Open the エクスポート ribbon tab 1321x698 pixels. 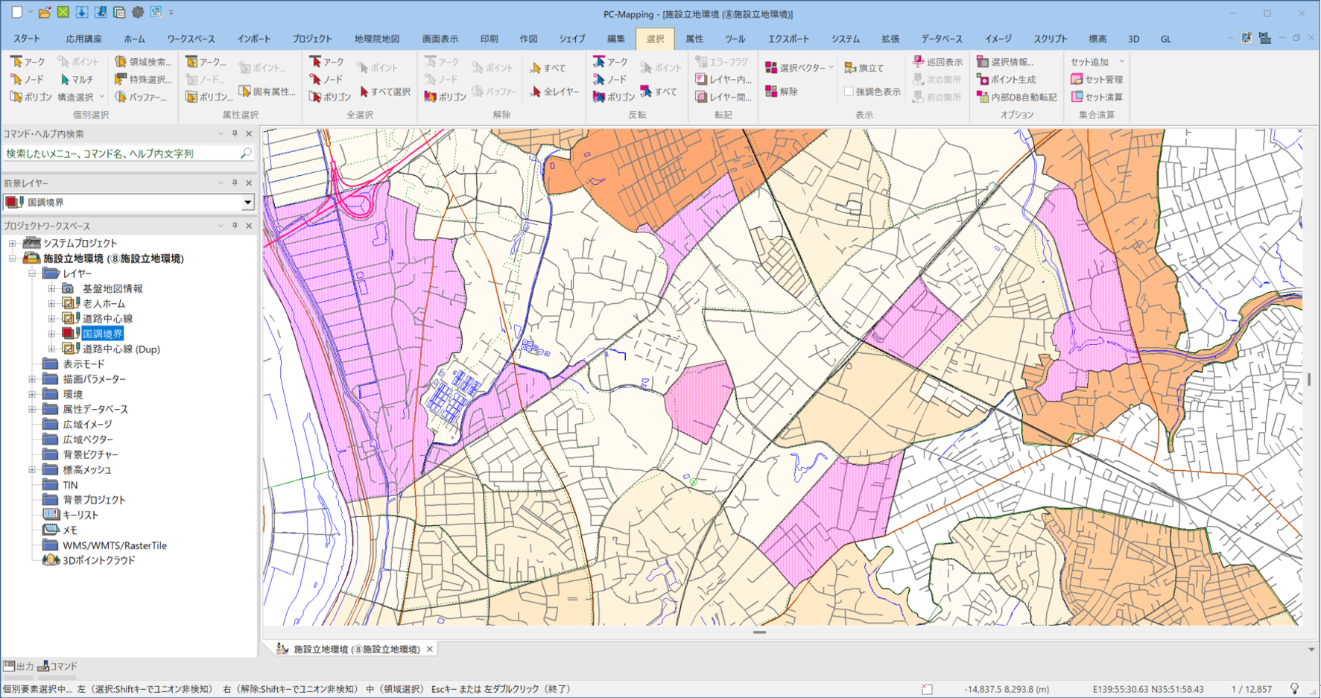(788, 39)
